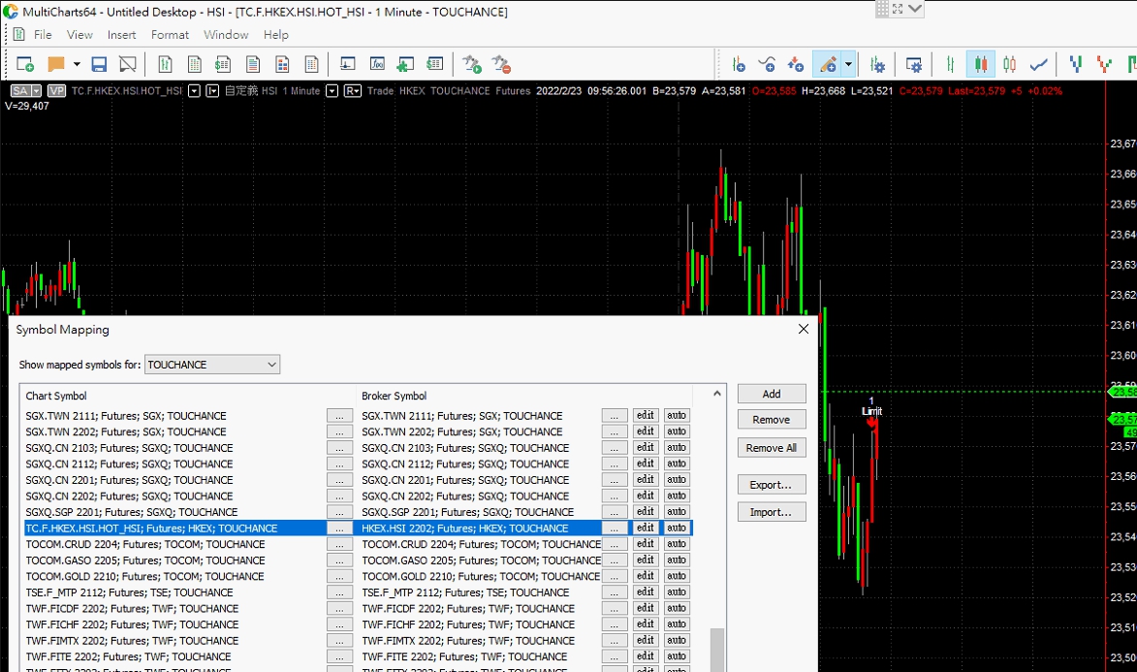
Task: Open Show mapped symbols for TOUCHANCE dropdown
Action: pyautogui.click(x=211, y=365)
